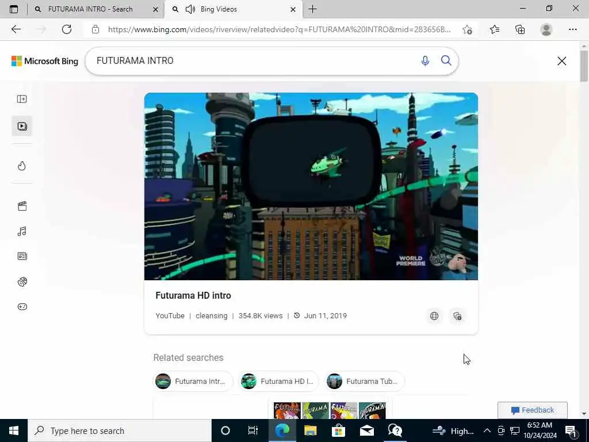Refresh the current page

click(67, 29)
